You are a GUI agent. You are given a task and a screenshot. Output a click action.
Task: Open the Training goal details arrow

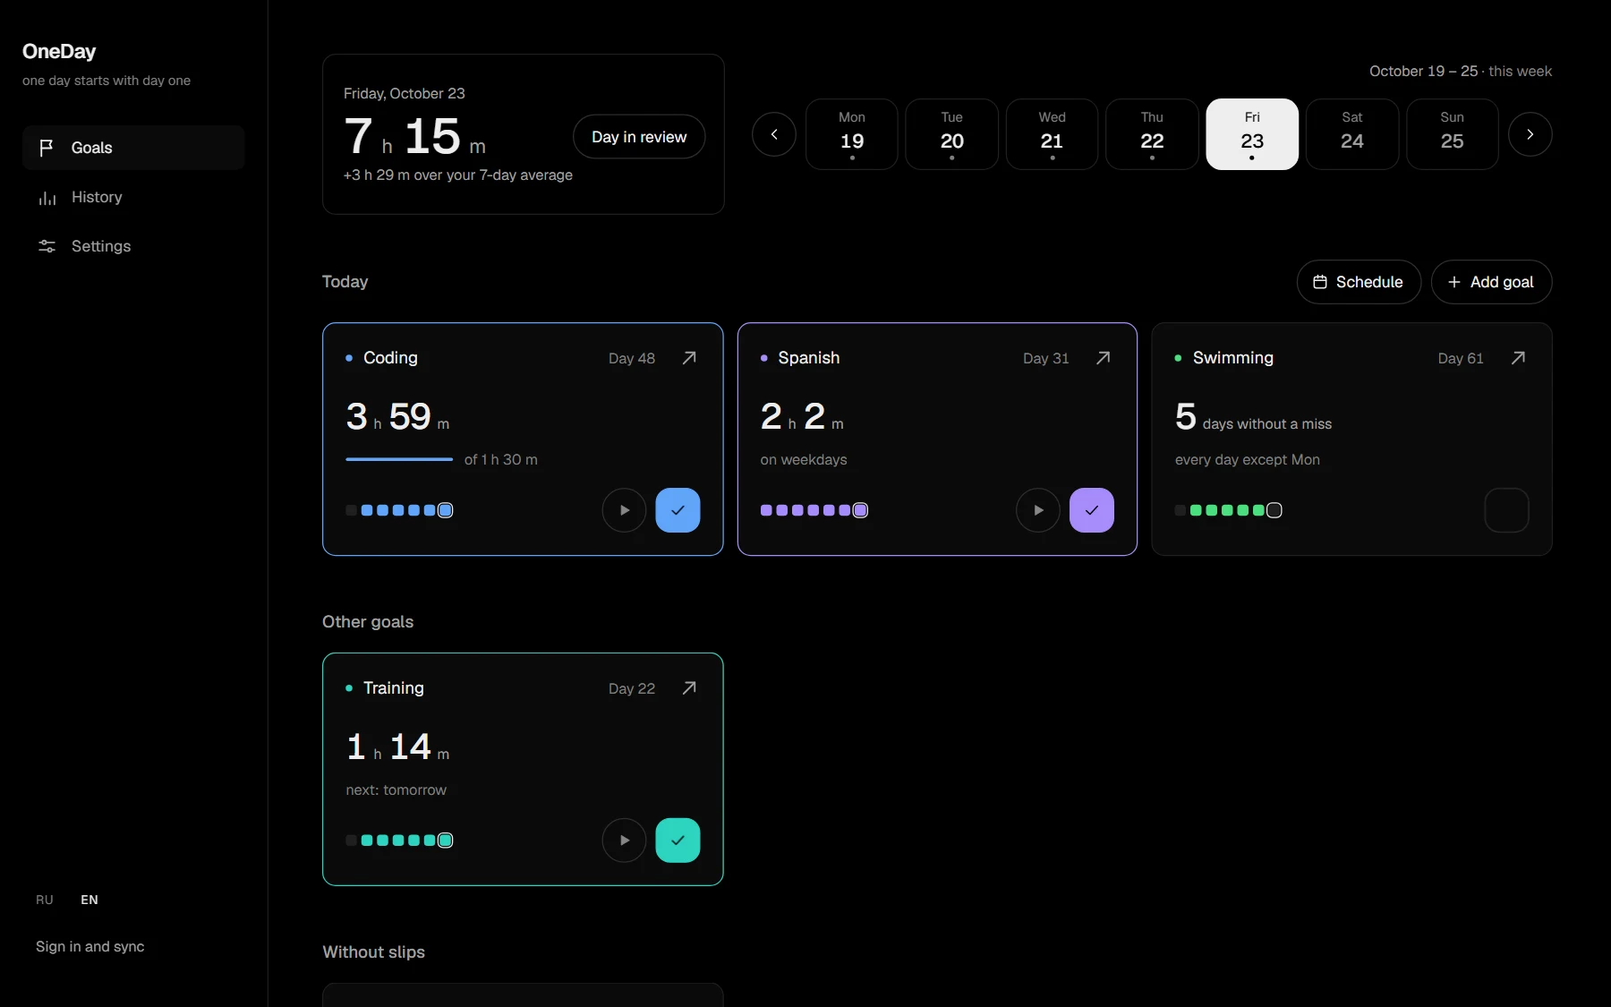689,688
